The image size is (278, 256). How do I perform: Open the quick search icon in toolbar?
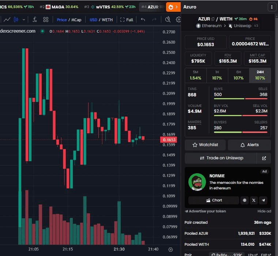point(168,19)
